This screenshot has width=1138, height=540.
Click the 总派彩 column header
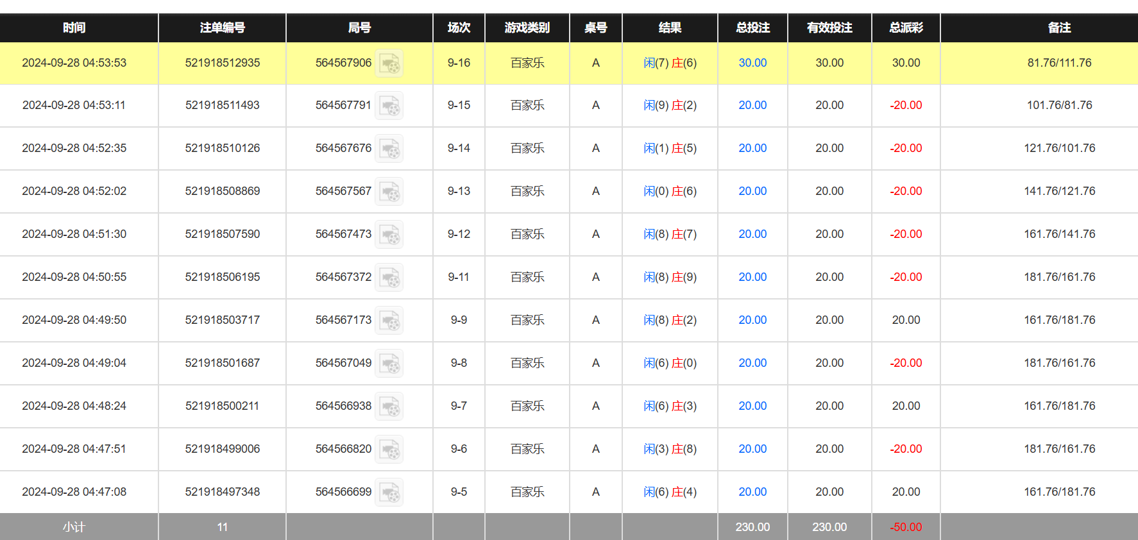click(x=906, y=28)
